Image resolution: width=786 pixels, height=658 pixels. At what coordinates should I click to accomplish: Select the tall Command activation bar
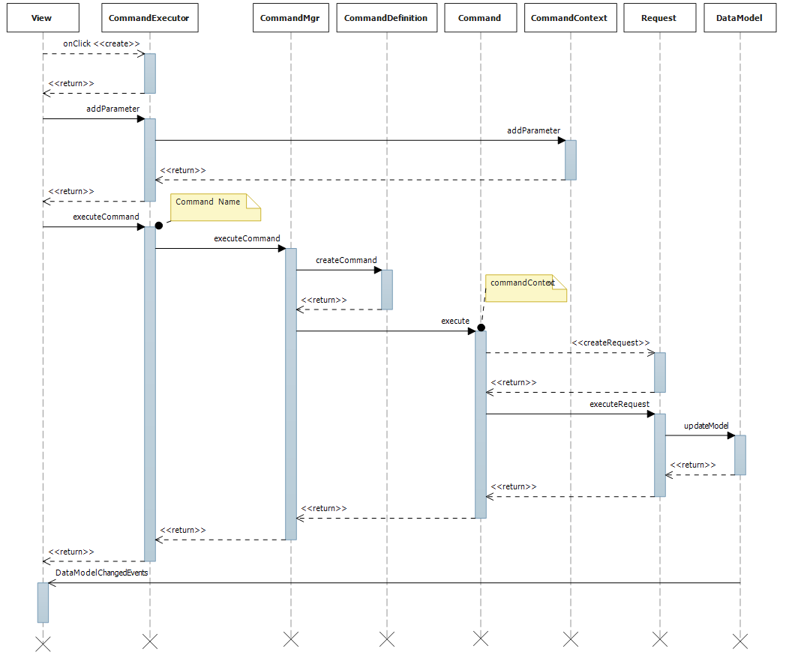[480, 425]
